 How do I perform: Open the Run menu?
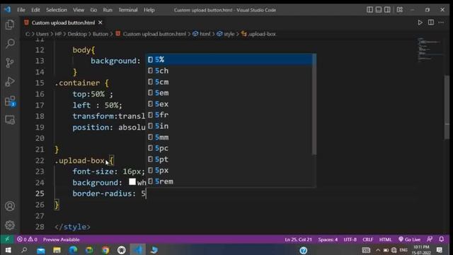108,10
